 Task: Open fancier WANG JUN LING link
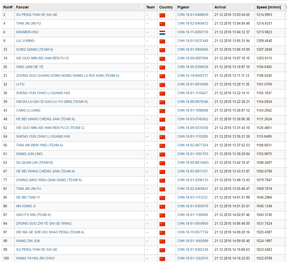(x=29, y=154)
